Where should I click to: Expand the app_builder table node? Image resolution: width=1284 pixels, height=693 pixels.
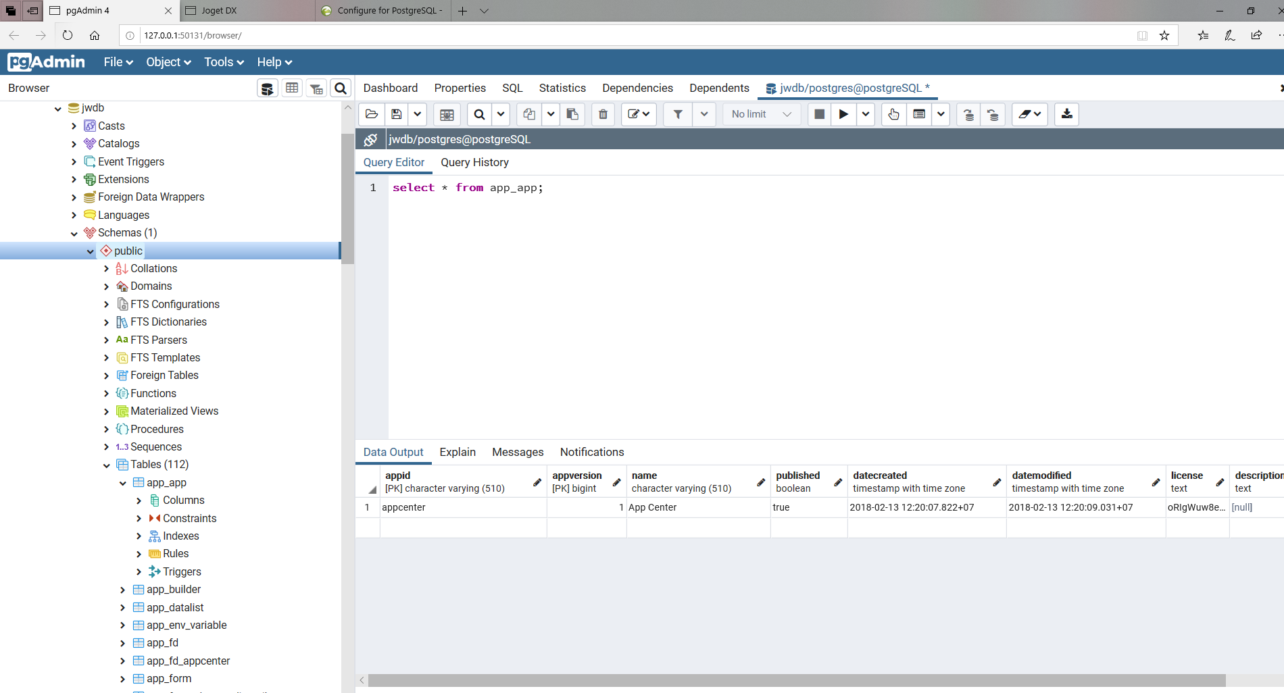tap(122, 590)
